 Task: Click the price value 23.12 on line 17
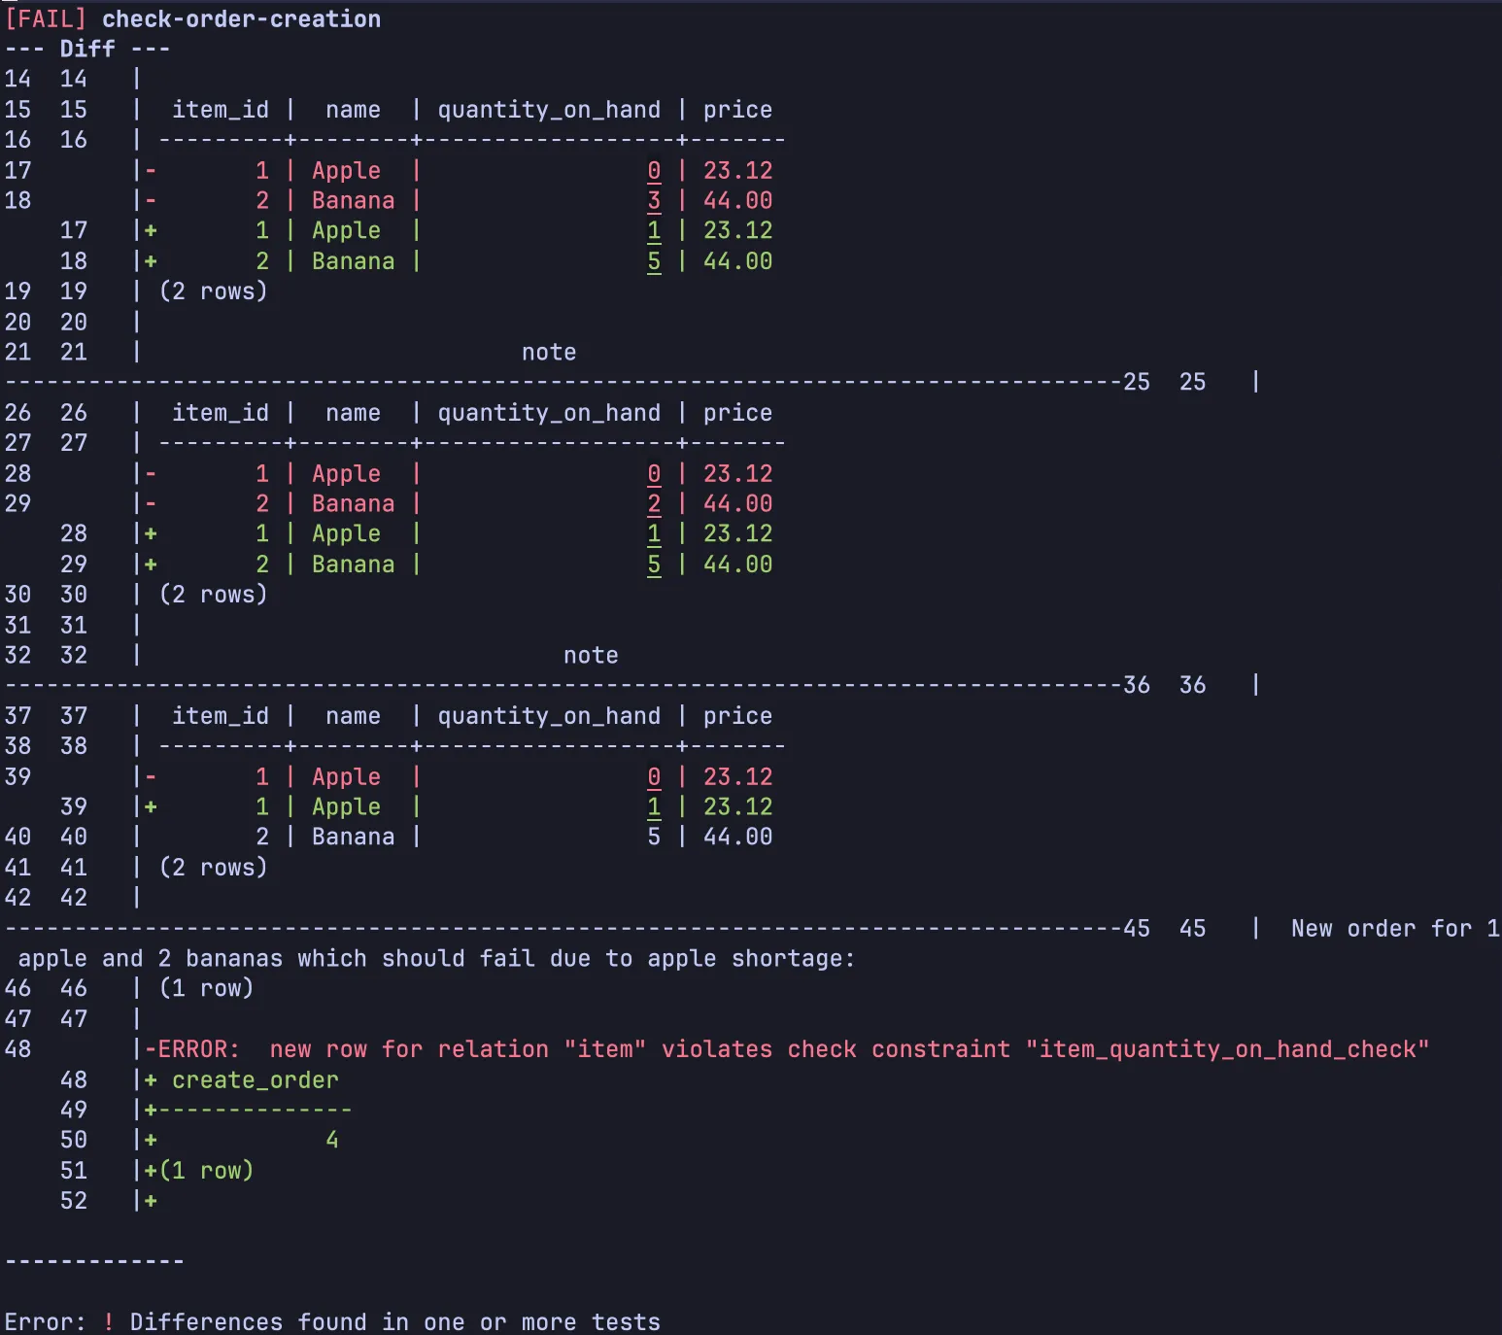click(737, 170)
